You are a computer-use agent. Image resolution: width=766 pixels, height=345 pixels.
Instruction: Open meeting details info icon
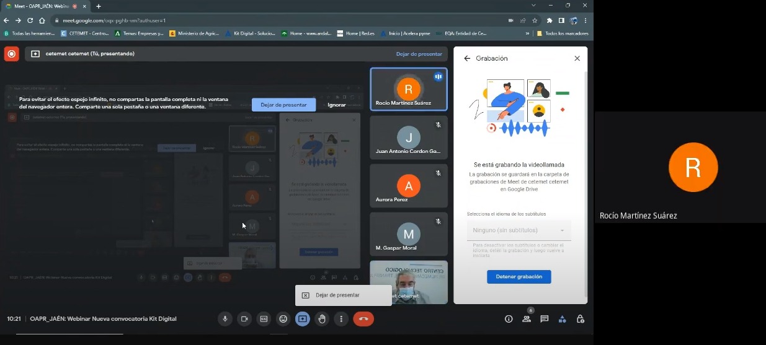pyautogui.click(x=509, y=319)
